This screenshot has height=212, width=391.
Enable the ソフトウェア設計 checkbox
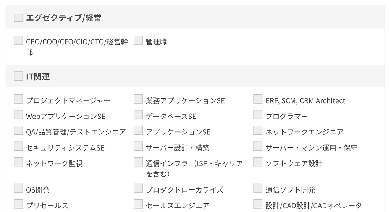[258, 162]
